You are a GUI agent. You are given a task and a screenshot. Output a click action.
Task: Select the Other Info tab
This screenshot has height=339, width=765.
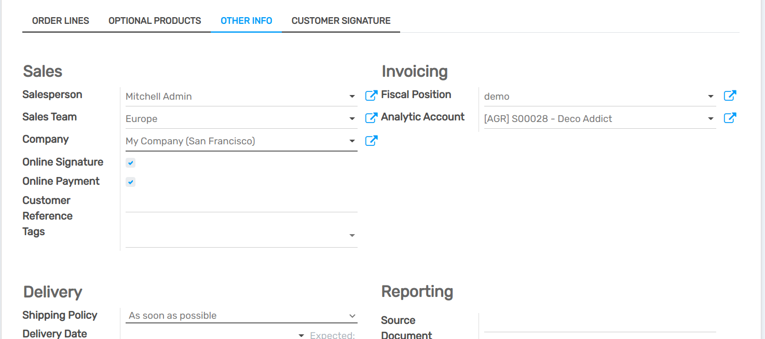[x=246, y=21]
